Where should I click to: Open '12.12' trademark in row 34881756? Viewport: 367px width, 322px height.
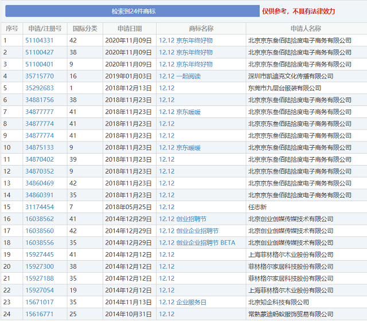click(167, 100)
